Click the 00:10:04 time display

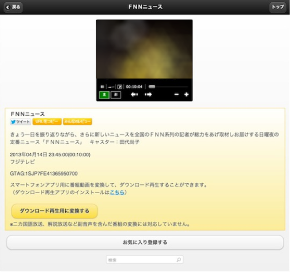[x=134, y=87]
